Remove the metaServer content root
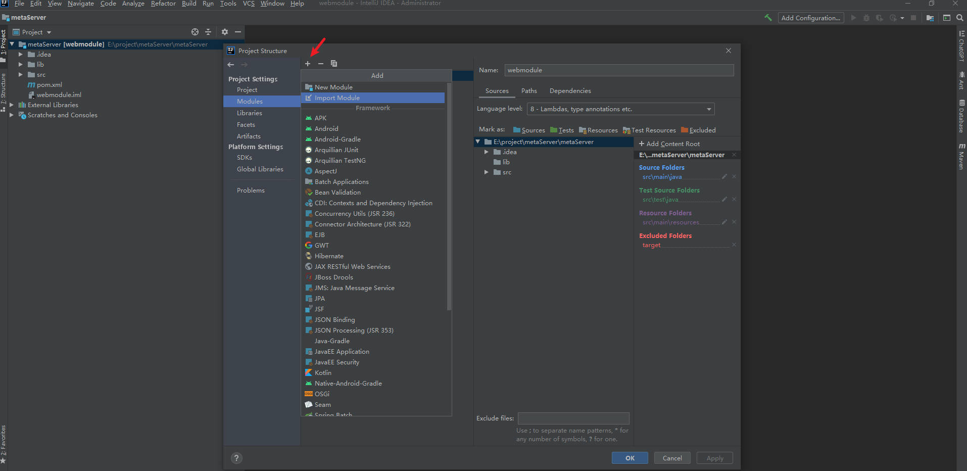The width and height of the screenshot is (967, 471). (x=734, y=155)
